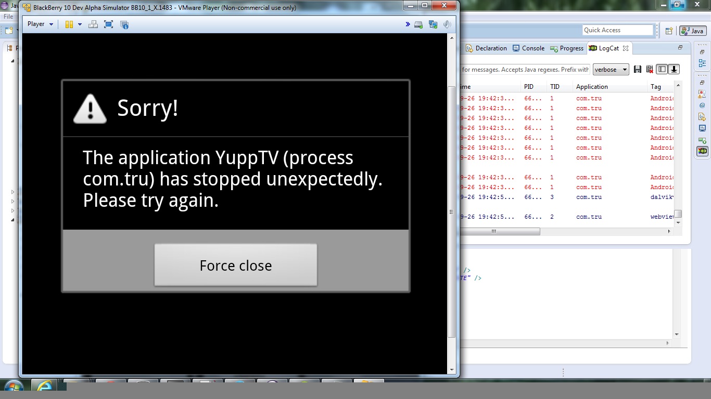Click the Tag column header in LogCat

click(x=661, y=87)
